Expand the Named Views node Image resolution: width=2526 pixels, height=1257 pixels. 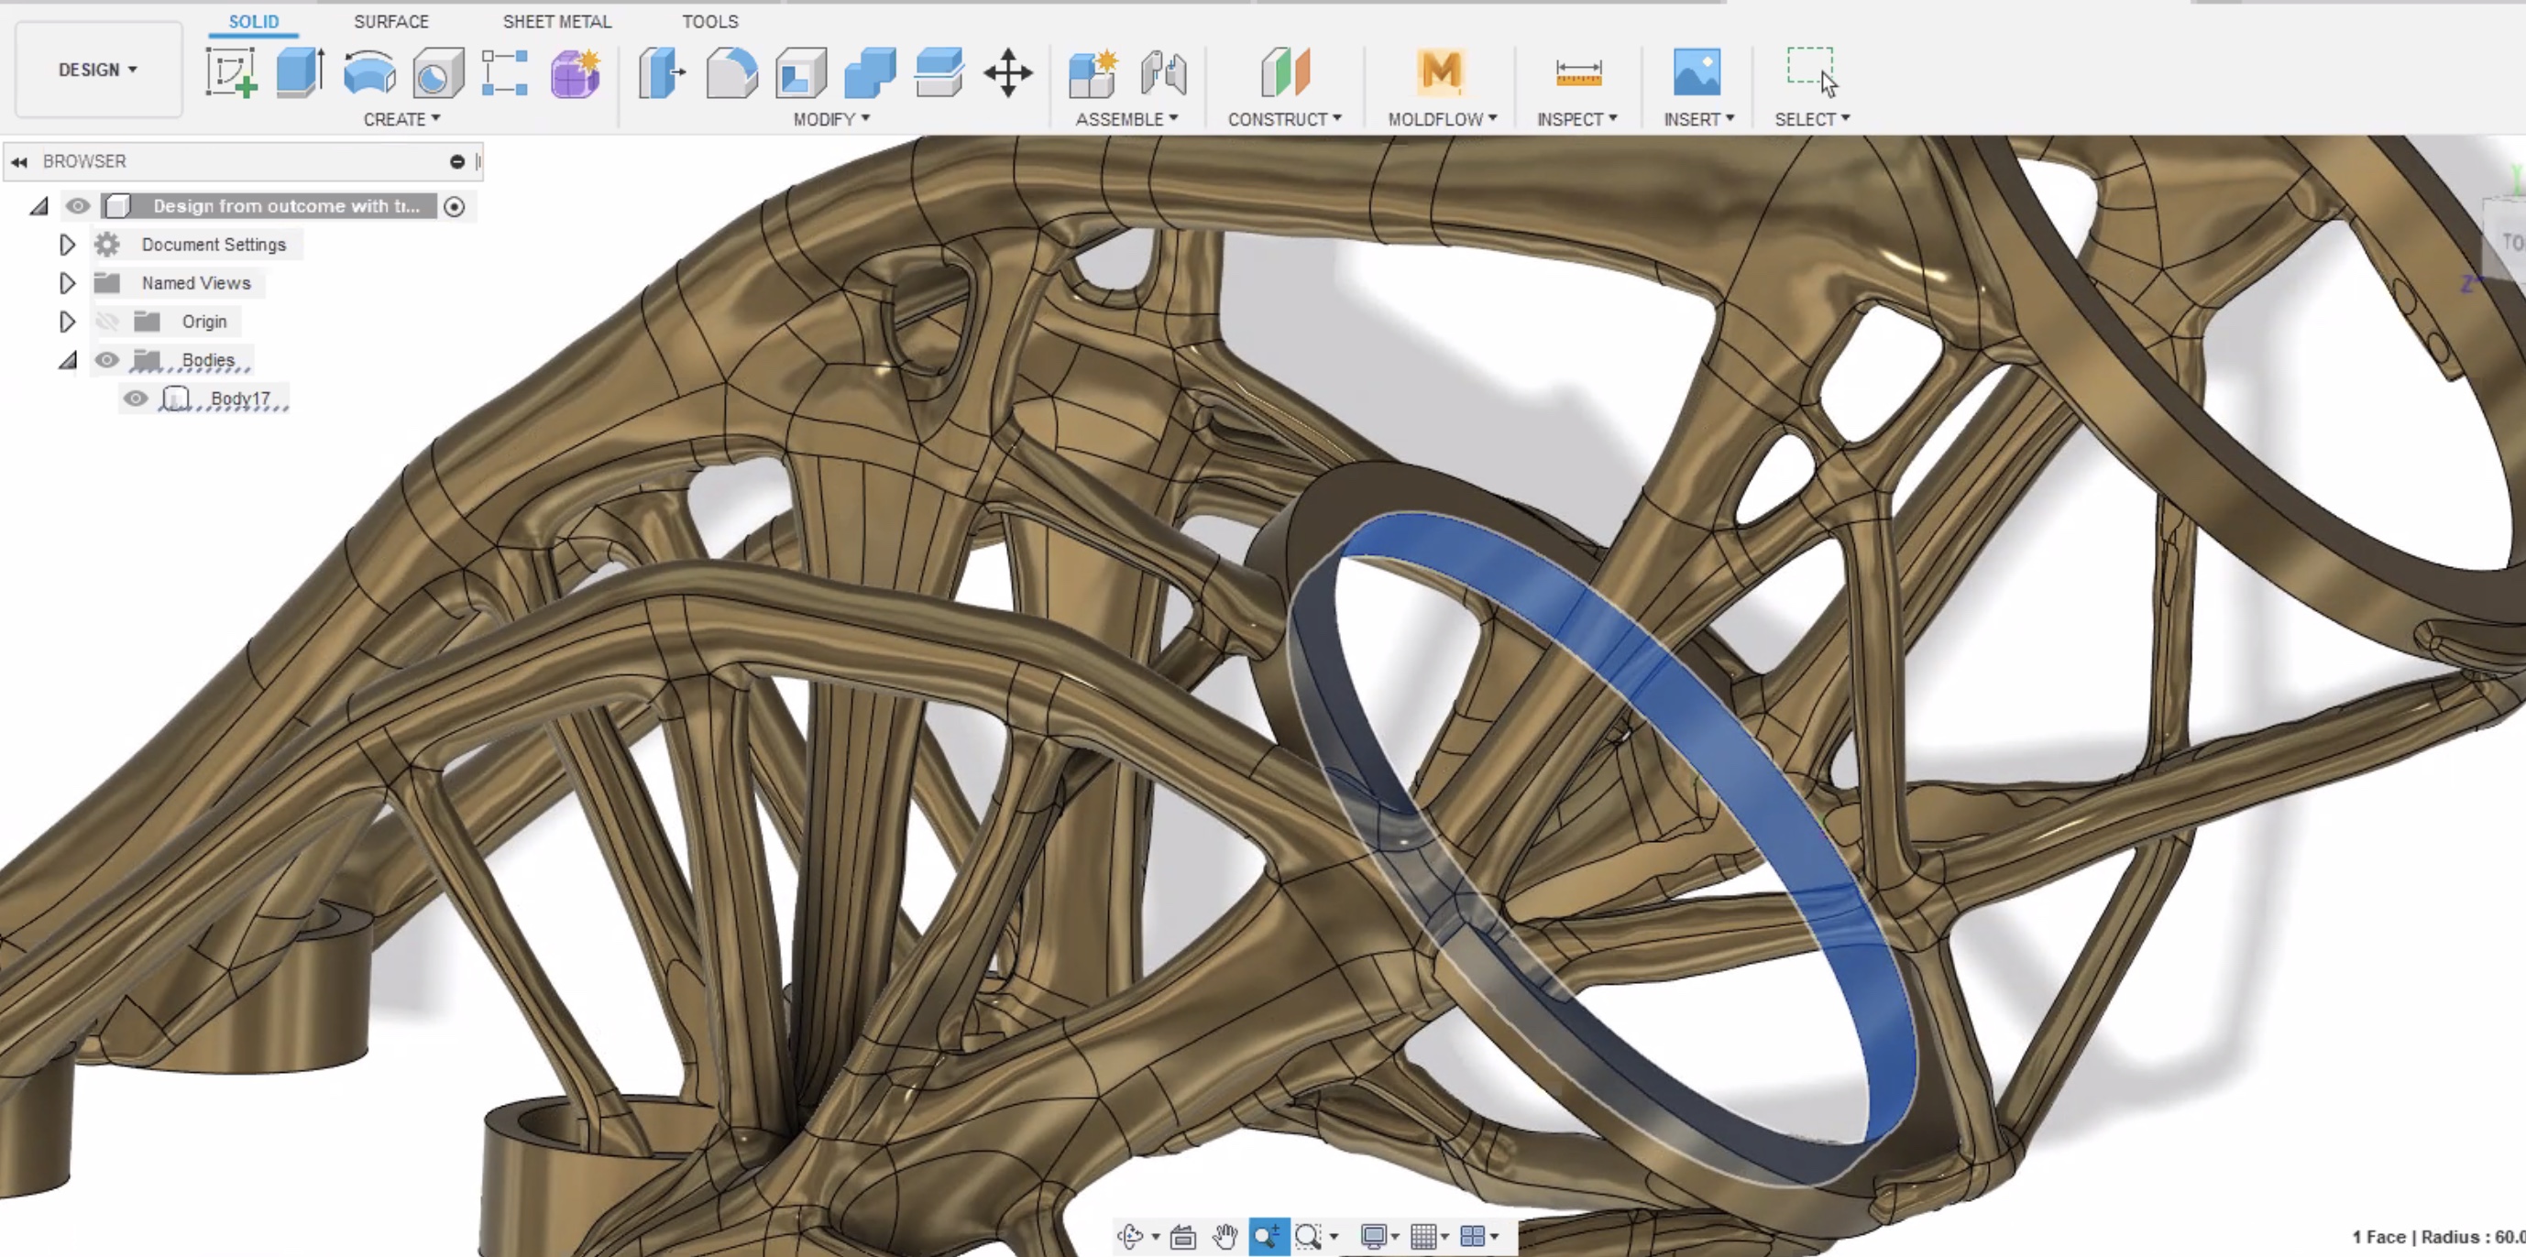tap(66, 281)
